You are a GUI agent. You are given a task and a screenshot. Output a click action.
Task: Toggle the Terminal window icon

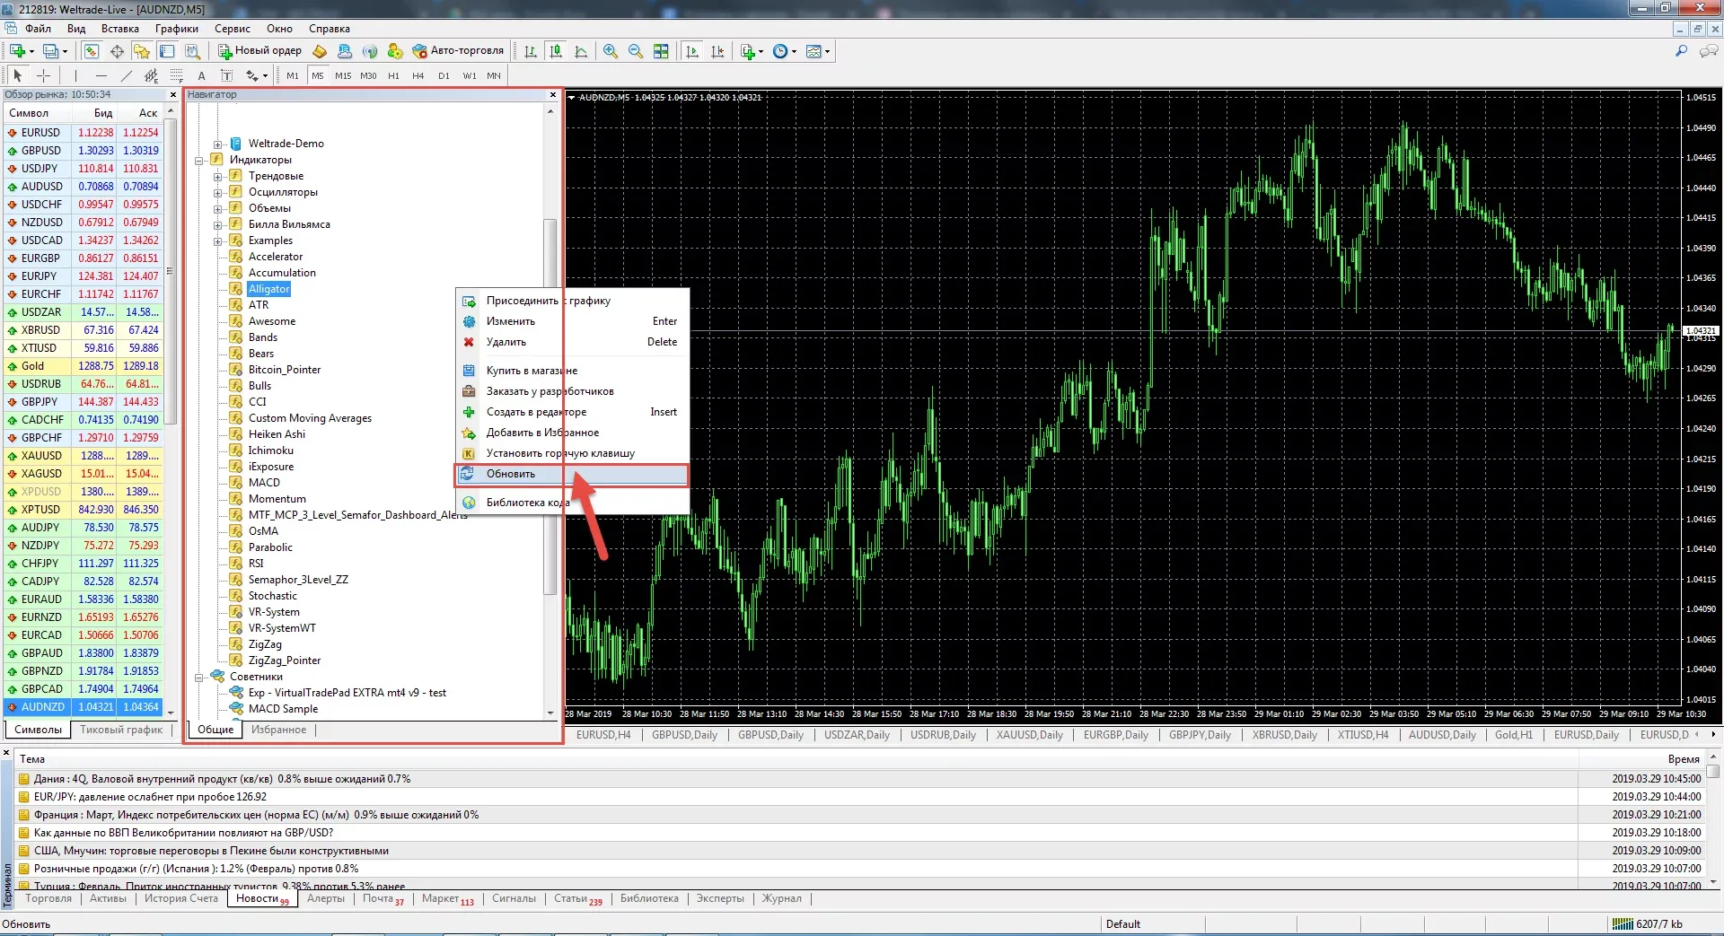[167, 51]
